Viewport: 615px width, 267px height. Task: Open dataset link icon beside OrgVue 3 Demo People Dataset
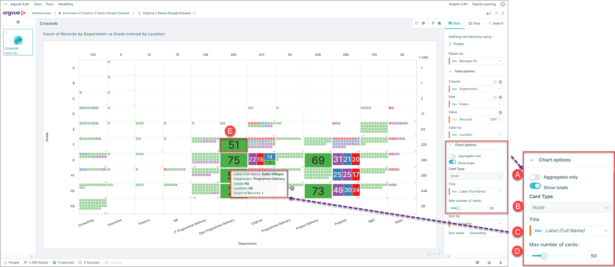195,13
